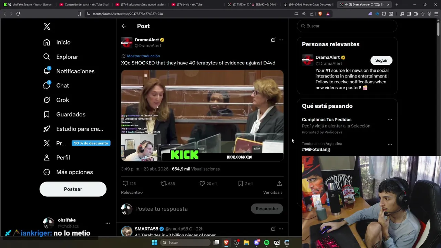The width and height of the screenshot is (441, 248).
Task: Reload the page
Action: [x=18, y=14]
